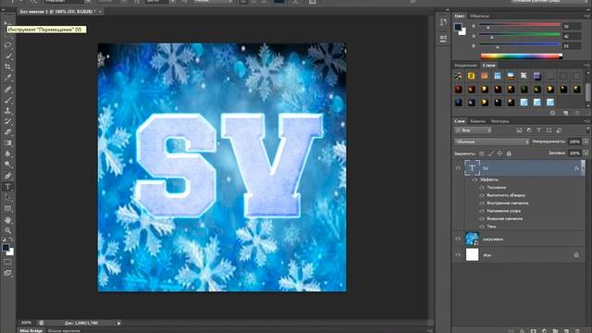Select the Quick Selection wand tool
The image size is (592, 333).
click(x=7, y=55)
